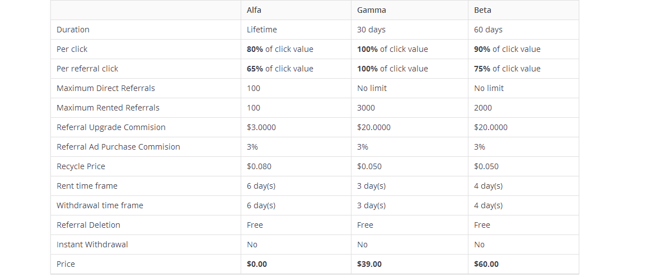Viewport: 666px width, 278px height.
Task: Select the $3.0000 upgrade commission cell
Action: pyautogui.click(x=261, y=127)
